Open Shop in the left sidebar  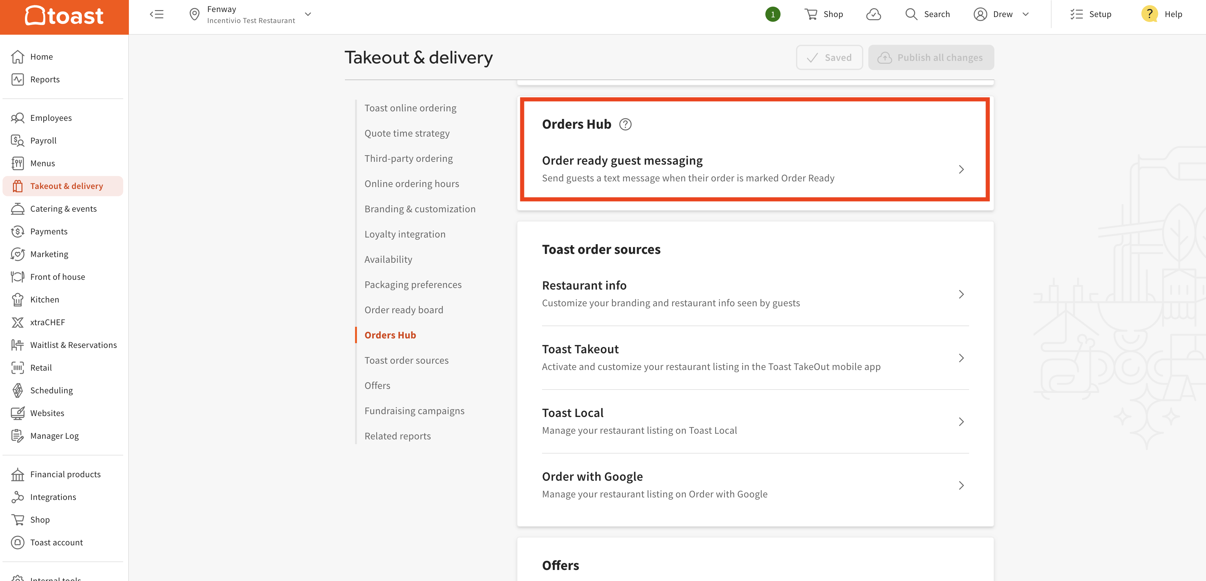click(x=63, y=520)
